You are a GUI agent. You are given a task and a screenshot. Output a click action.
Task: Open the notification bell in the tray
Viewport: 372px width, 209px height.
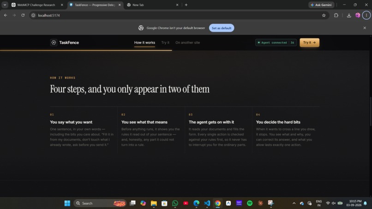(366, 203)
